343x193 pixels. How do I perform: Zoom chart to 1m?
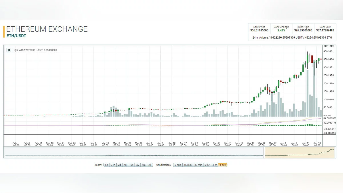point(144,165)
